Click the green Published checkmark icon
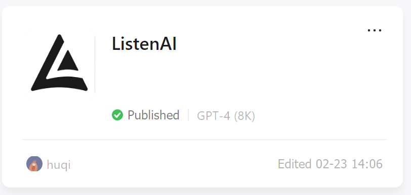 tap(117, 115)
